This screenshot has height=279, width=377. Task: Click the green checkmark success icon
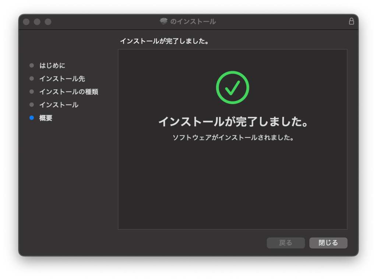pos(232,87)
